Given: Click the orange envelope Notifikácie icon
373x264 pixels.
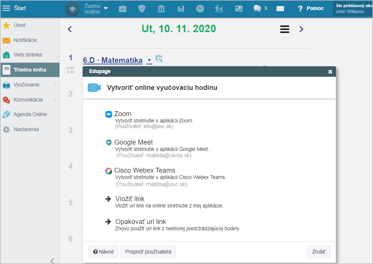Looking at the screenshot, I should pyautogui.click(x=6, y=40).
